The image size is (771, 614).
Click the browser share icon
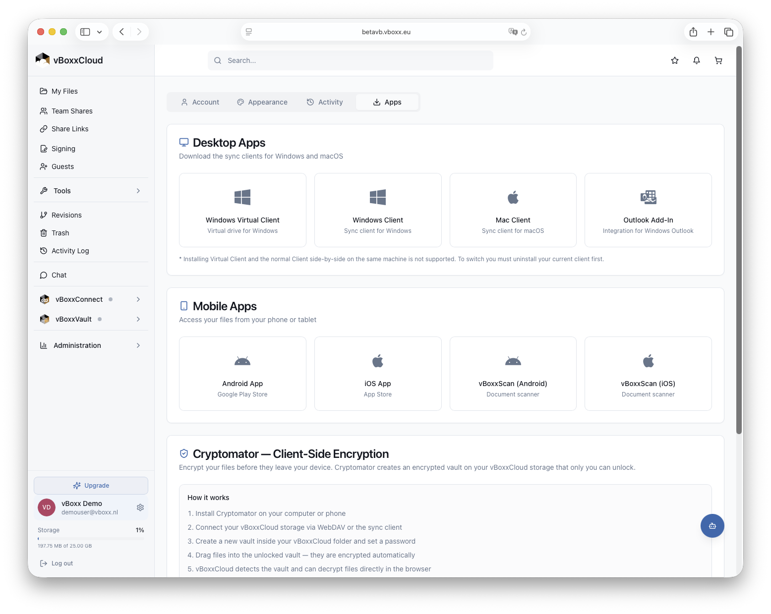[x=693, y=32]
